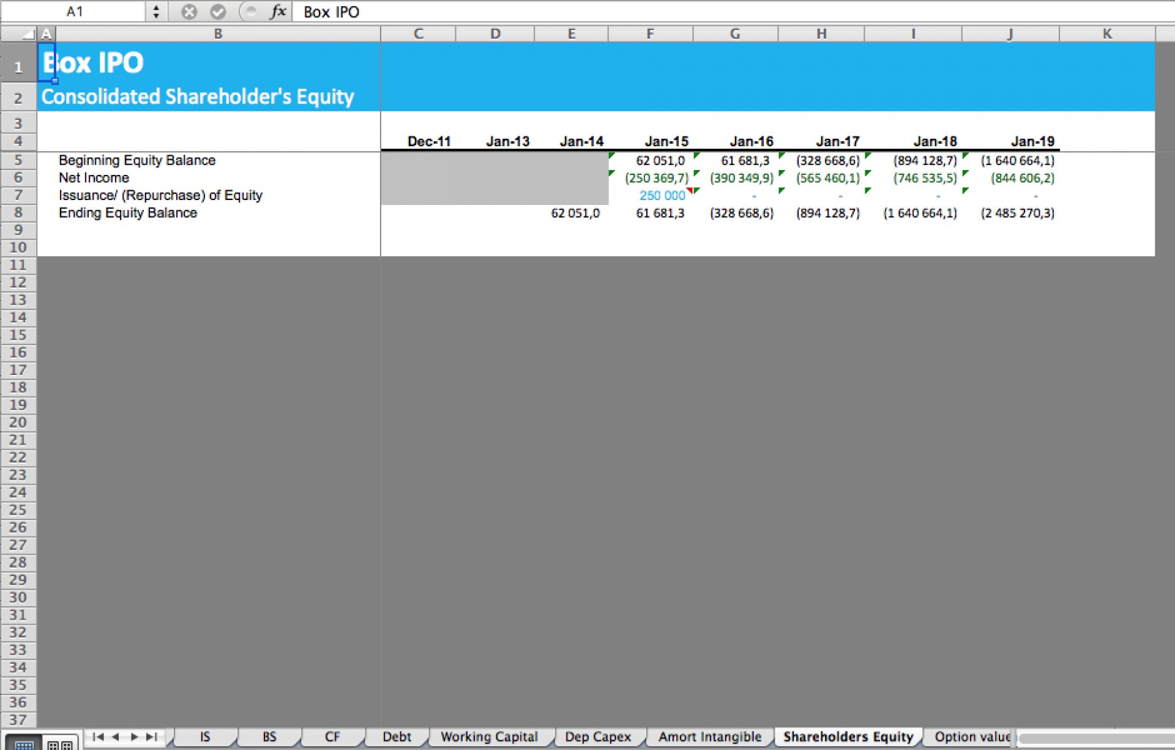Click the Issuance/ (Repurchase) of Equity label

(160, 196)
